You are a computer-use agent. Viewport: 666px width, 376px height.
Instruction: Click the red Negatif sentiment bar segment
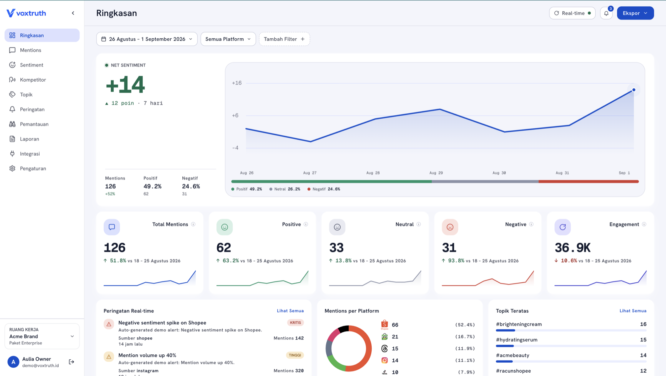pos(589,182)
